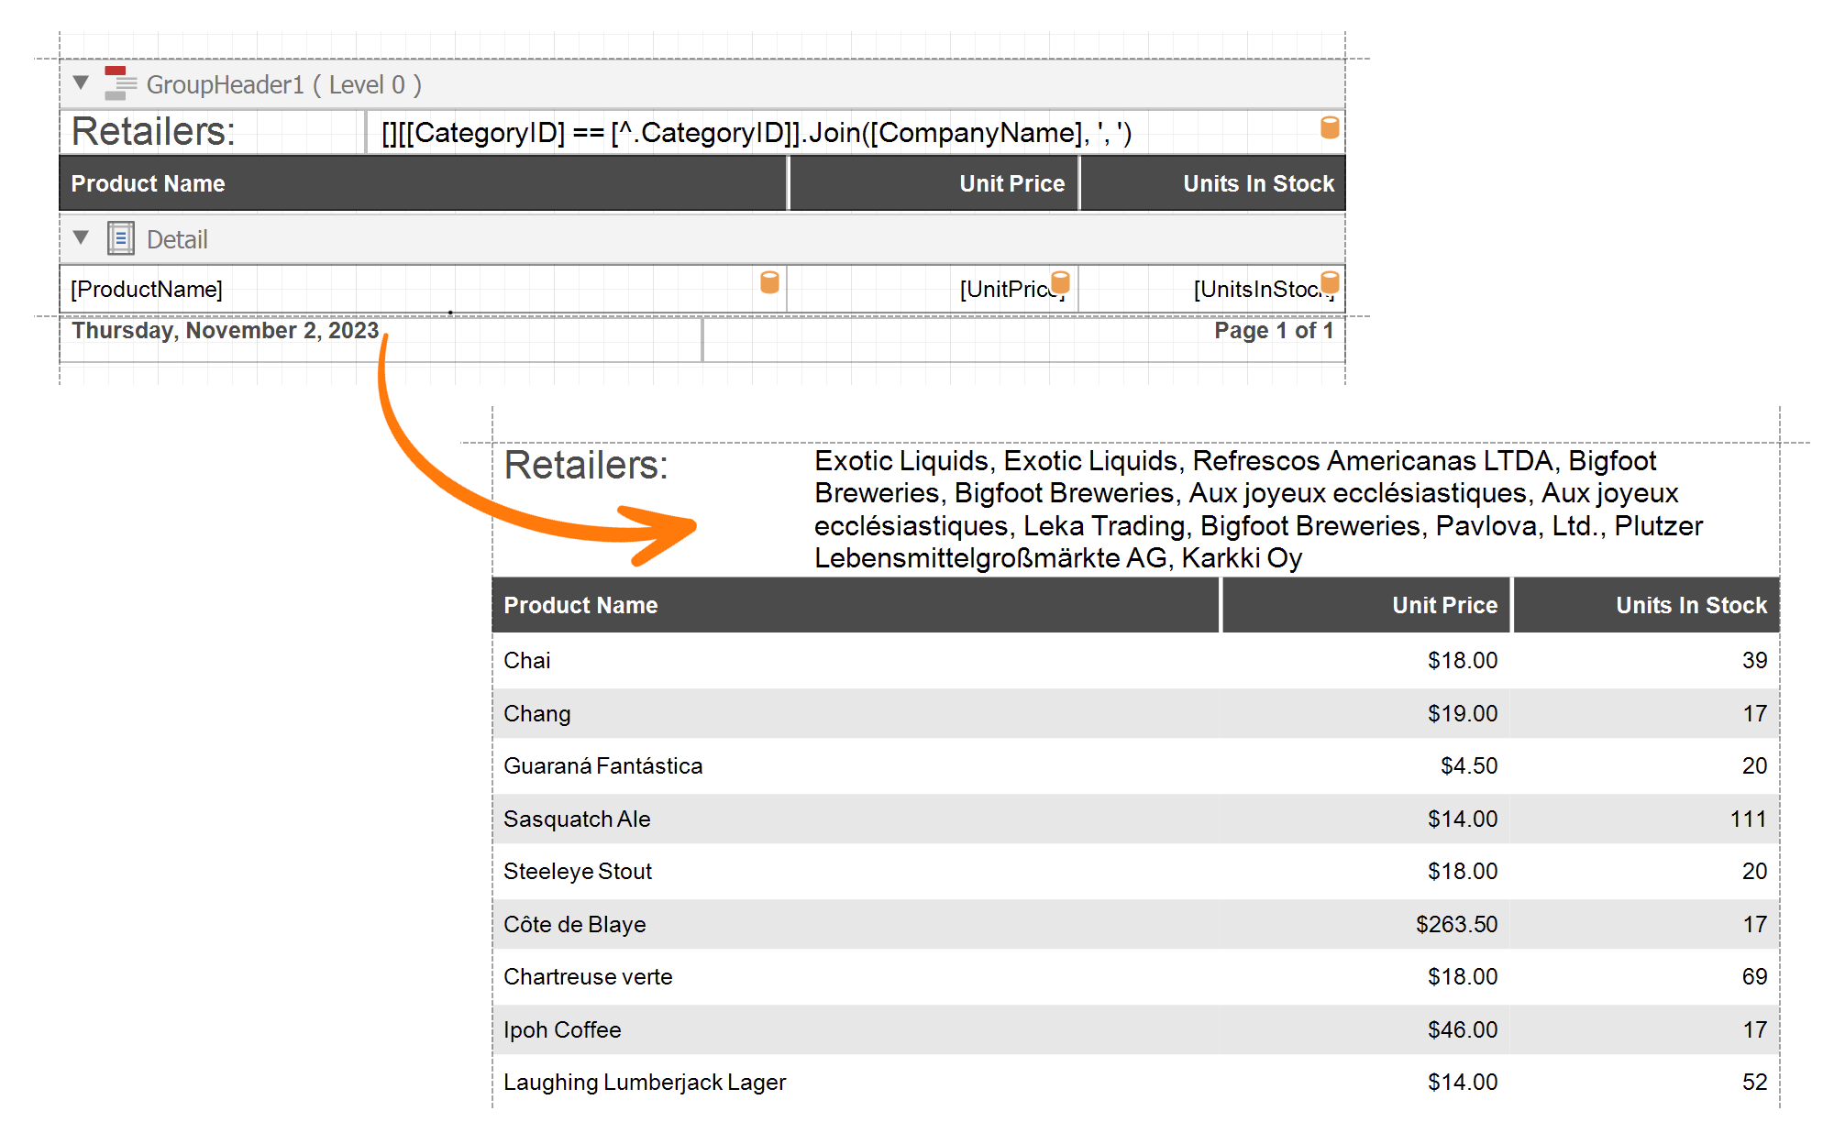Collapse the Detail band

(81, 237)
